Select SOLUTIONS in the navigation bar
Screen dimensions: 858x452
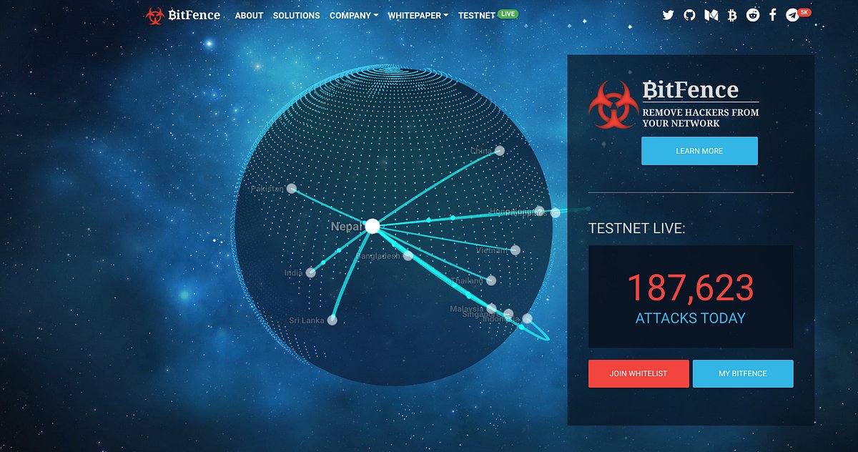pyautogui.click(x=296, y=15)
